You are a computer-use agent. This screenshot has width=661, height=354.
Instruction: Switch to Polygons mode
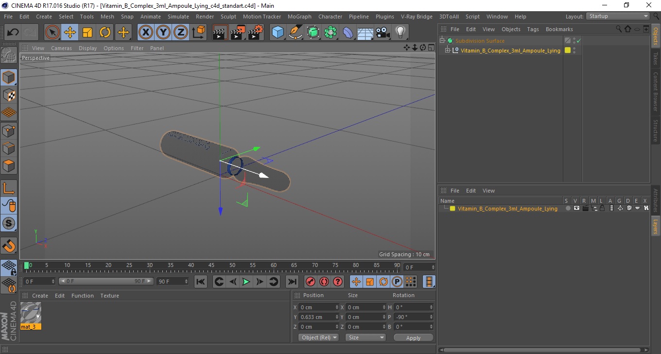tap(9, 166)
